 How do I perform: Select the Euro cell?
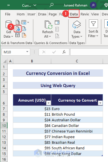[x=77, y=109]
